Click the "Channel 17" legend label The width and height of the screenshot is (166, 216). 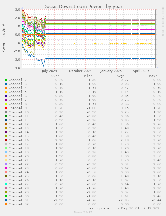pyautogui.click(x=19, y=144)
